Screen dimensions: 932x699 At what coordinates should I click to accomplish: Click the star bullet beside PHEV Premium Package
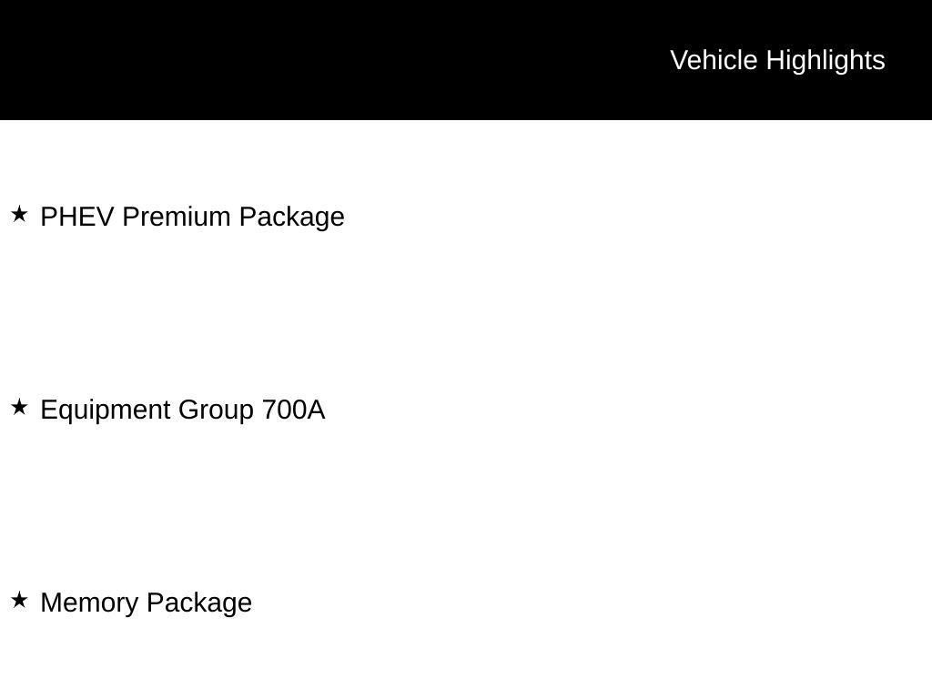pyautogui.click(x=19, y=215)
